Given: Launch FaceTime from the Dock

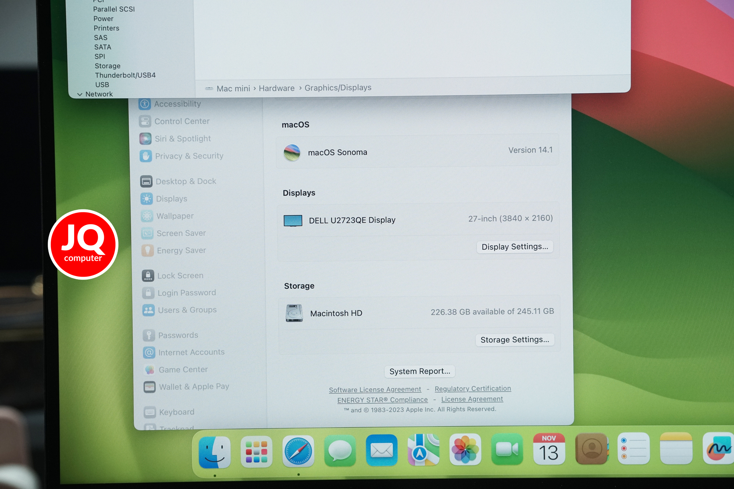Looking at the screenshot, I should pos(507,449).
